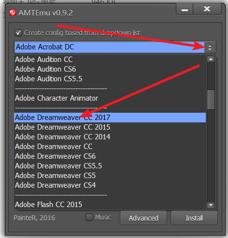Open the product dropdown arrow

coord(210,47)
